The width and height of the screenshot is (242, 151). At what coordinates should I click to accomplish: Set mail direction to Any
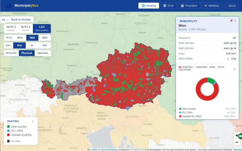coord(19,45)
